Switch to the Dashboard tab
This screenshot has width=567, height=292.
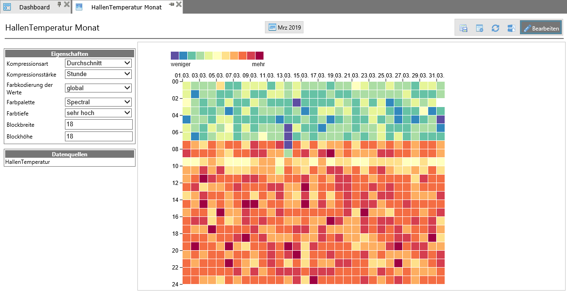pos(34,7)
